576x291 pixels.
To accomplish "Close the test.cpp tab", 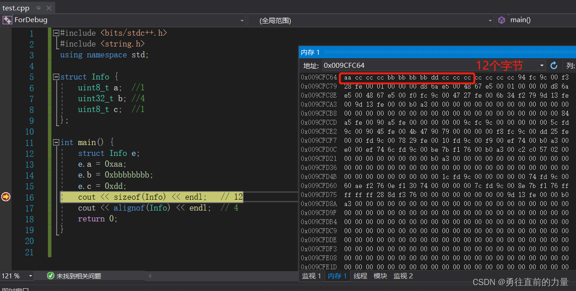I will [48, 8].
